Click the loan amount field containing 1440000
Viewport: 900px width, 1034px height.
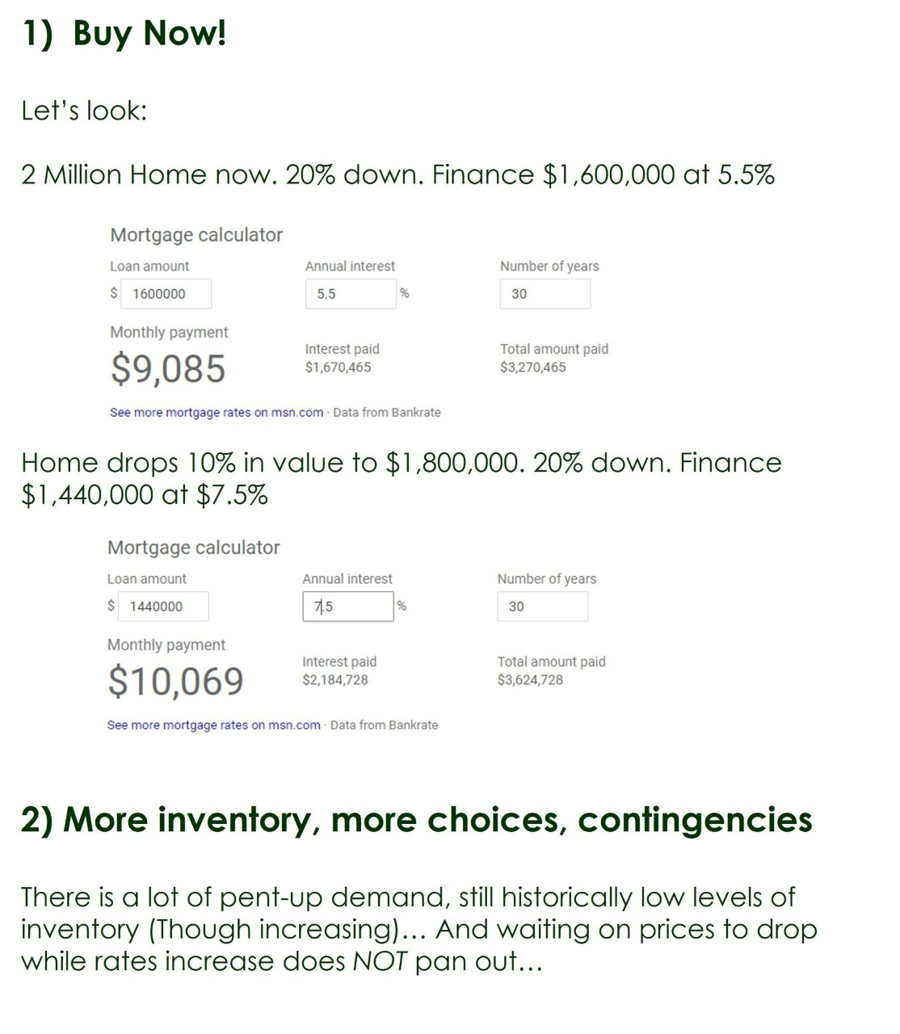(x=162, y=607)
